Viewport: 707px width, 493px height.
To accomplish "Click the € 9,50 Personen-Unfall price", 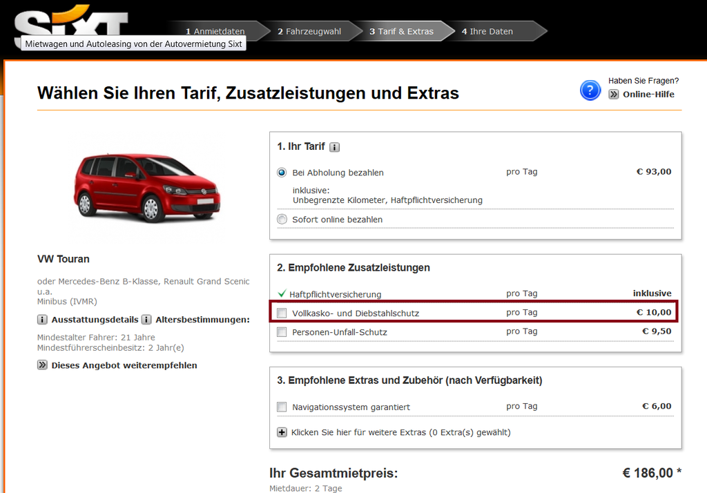I will [x=657, y=331].
